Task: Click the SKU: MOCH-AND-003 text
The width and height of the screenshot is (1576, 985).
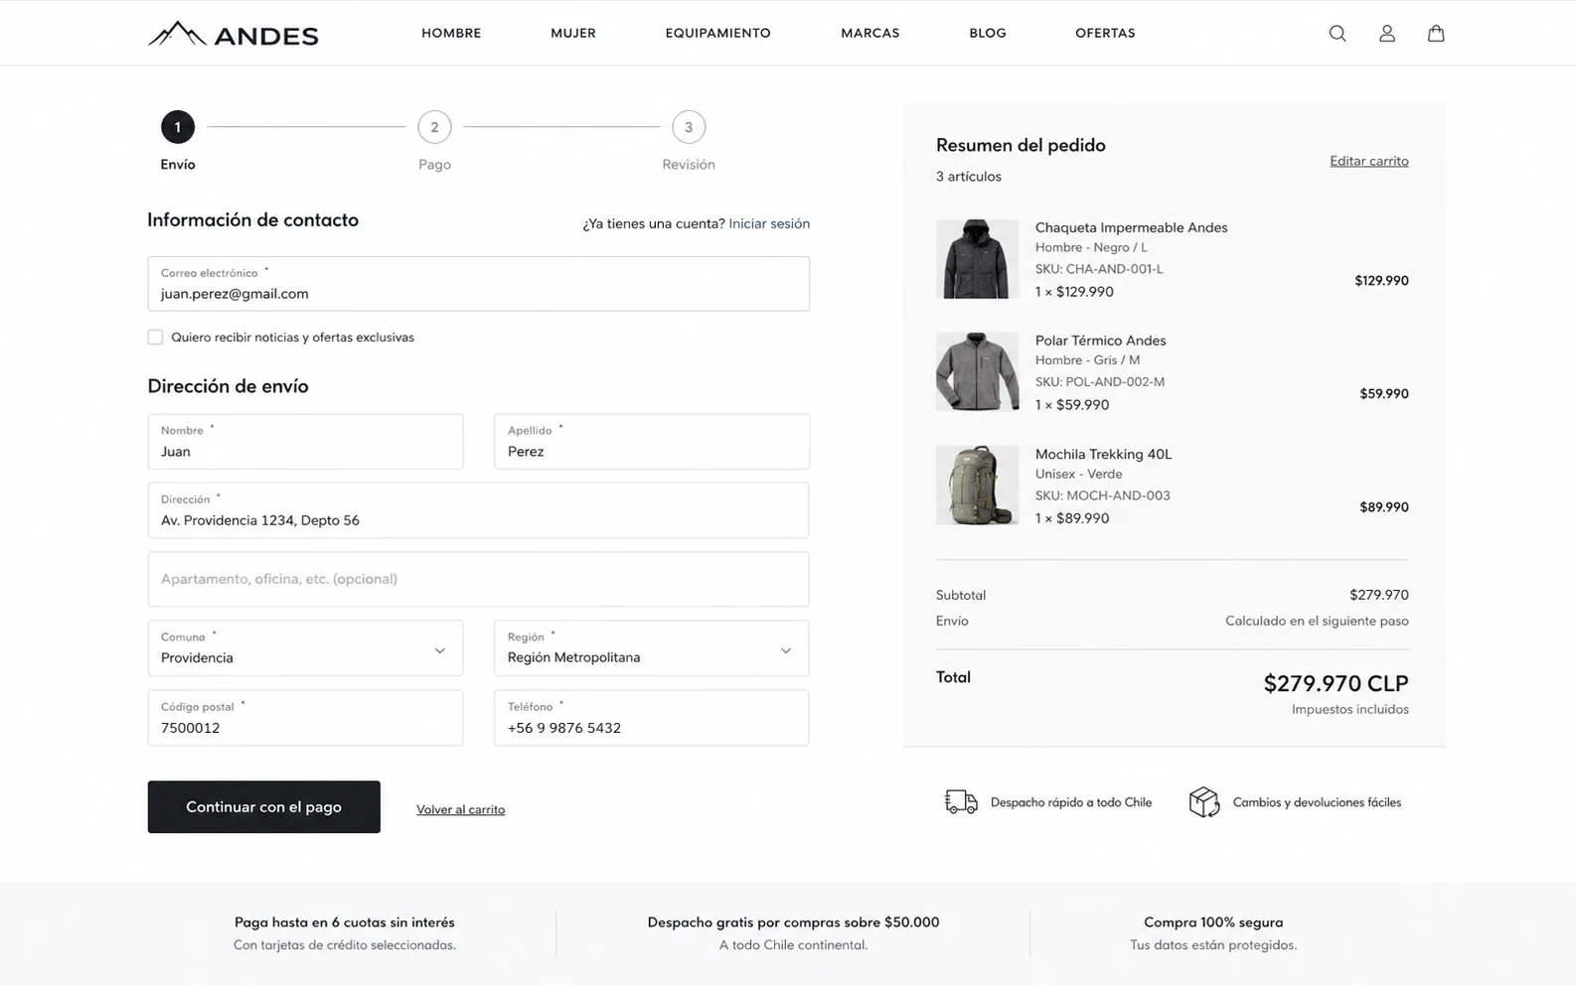Action: [1103, 495]
